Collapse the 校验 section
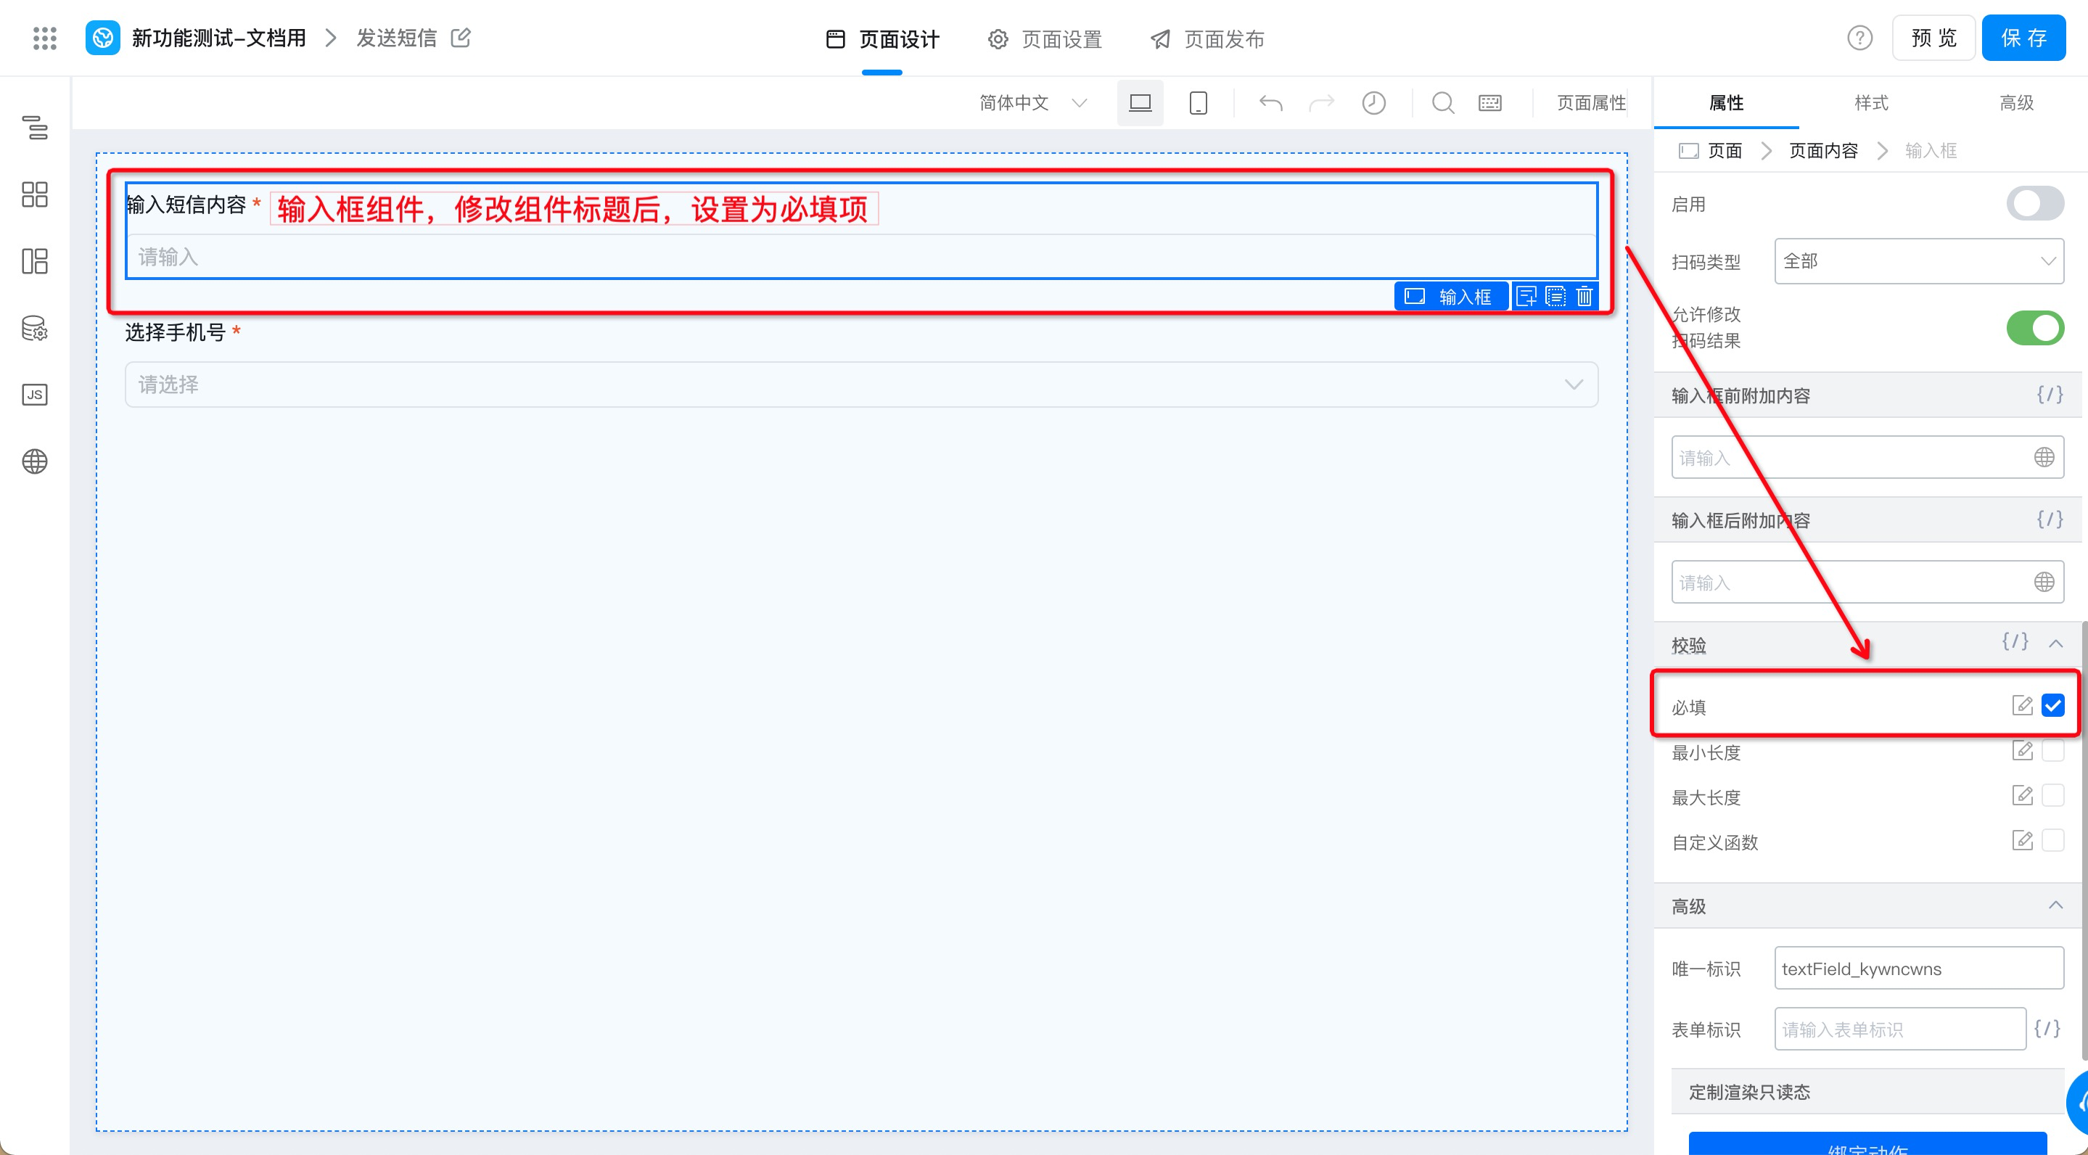 tap(2055, 644)
